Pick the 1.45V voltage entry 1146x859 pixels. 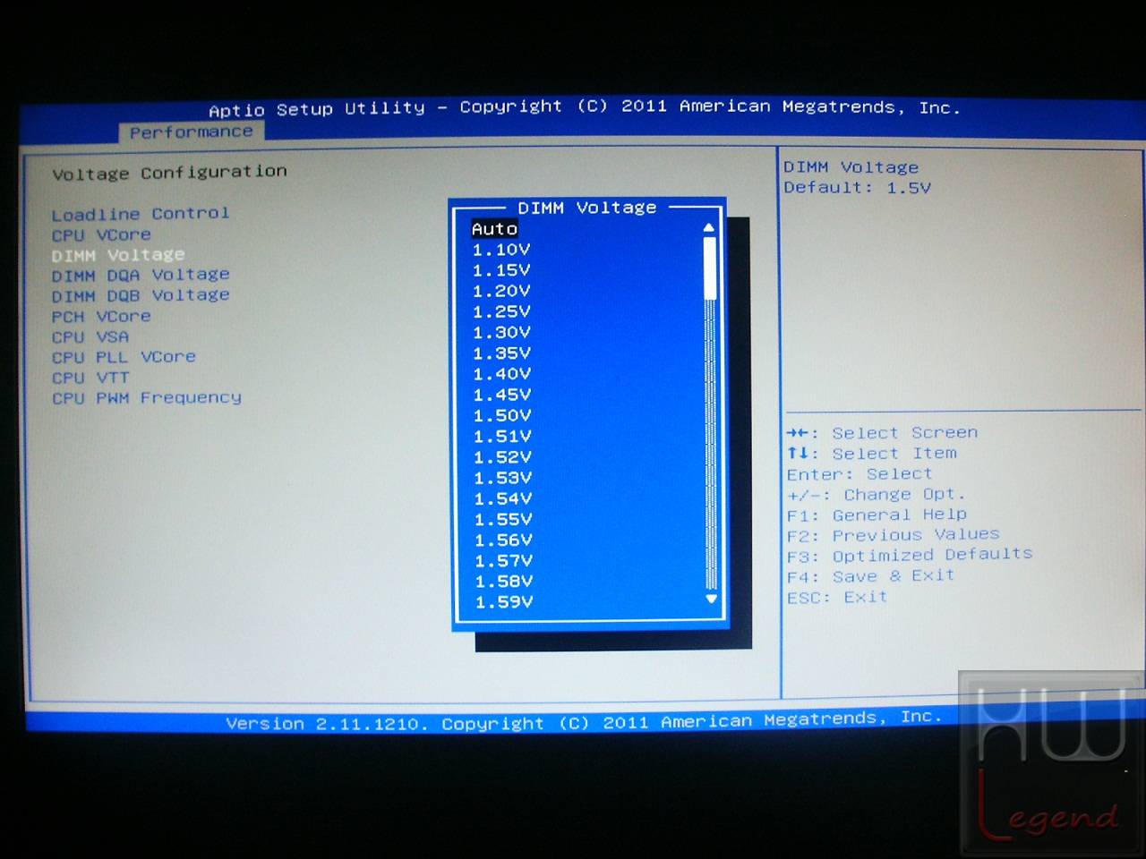coord(501,395)
